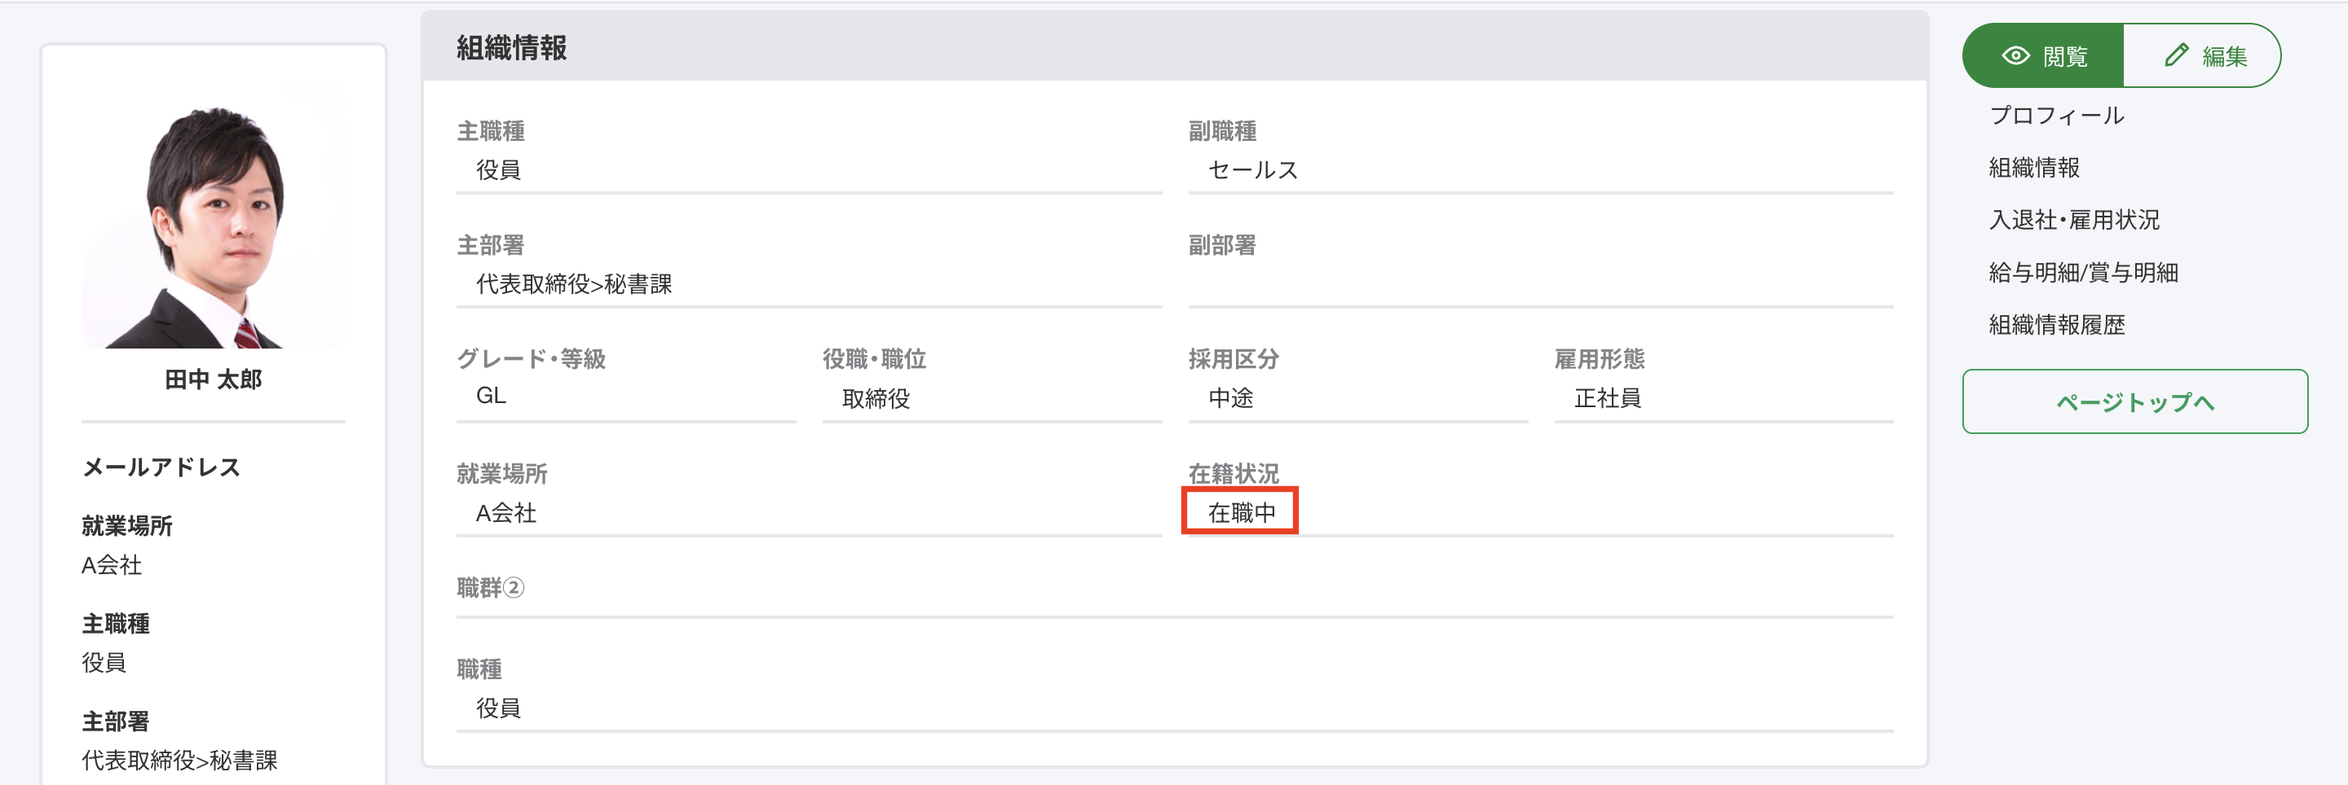Go to プロフィール section
The height and width of the screenshot is (785, 2348).
coord(2056,116)
